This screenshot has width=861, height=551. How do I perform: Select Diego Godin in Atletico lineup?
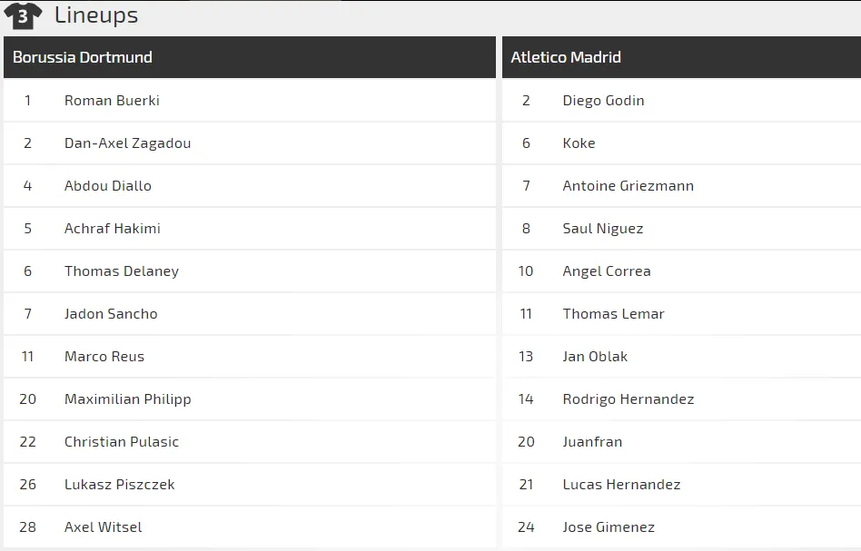603,101
